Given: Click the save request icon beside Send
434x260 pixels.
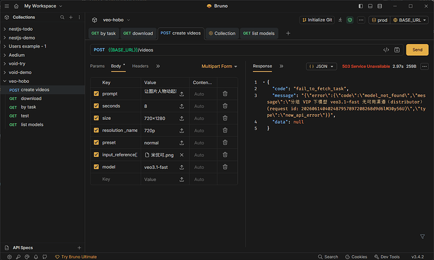Looking at the screenshot, I should coord(397,50).
